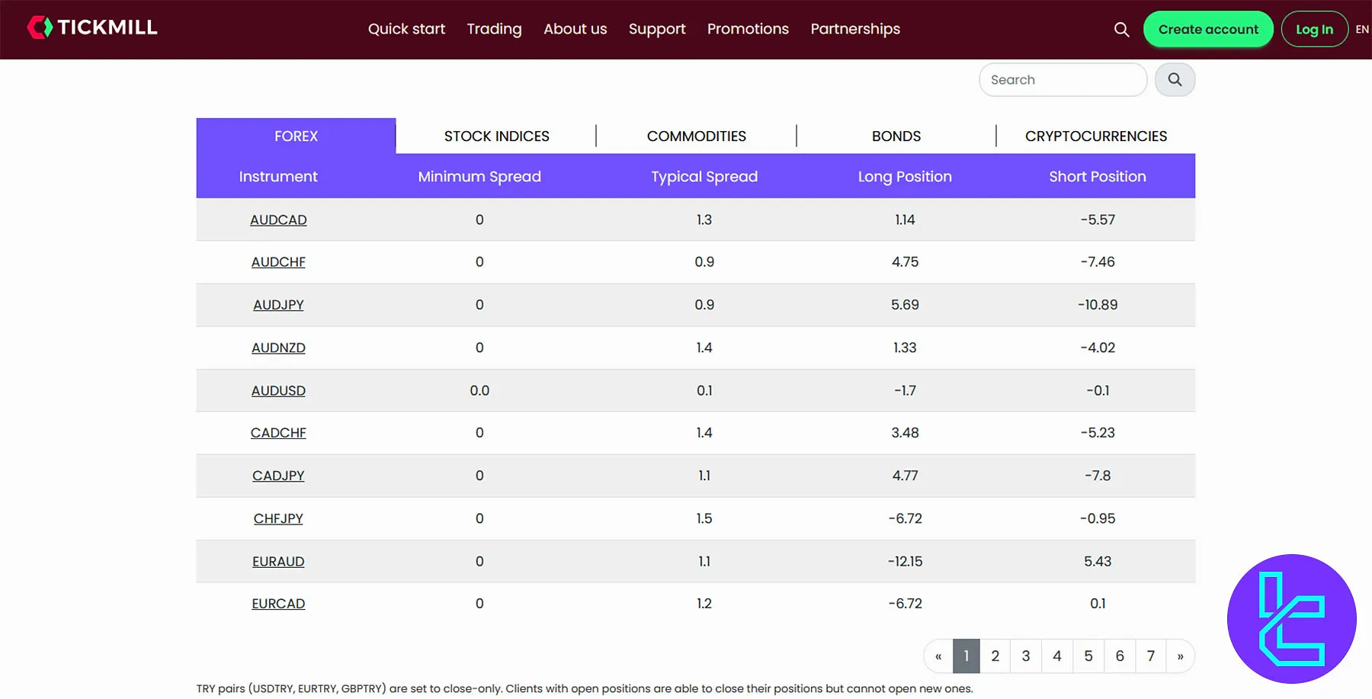Switch to the STOCK INDICES tab
Screen dimensions: 1372x699
click(496, 136)
